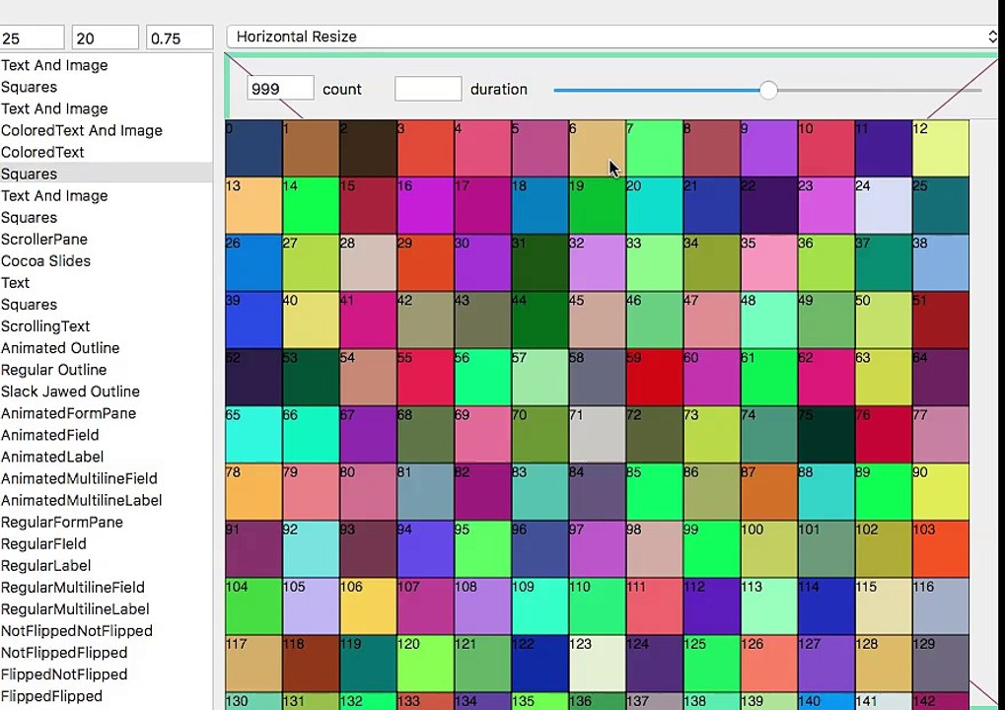The image size is (1005, 710).
Task: Click the cream square numbered 115
Action: click(x=884, y=606)
